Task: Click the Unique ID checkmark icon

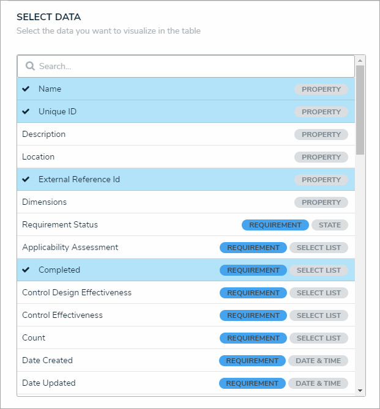Action: (x=26, y=111)
